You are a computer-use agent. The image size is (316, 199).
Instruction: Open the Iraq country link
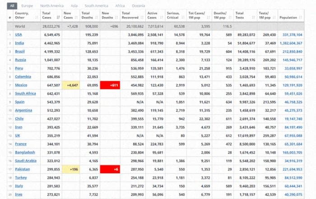click(x=19, y=194)
